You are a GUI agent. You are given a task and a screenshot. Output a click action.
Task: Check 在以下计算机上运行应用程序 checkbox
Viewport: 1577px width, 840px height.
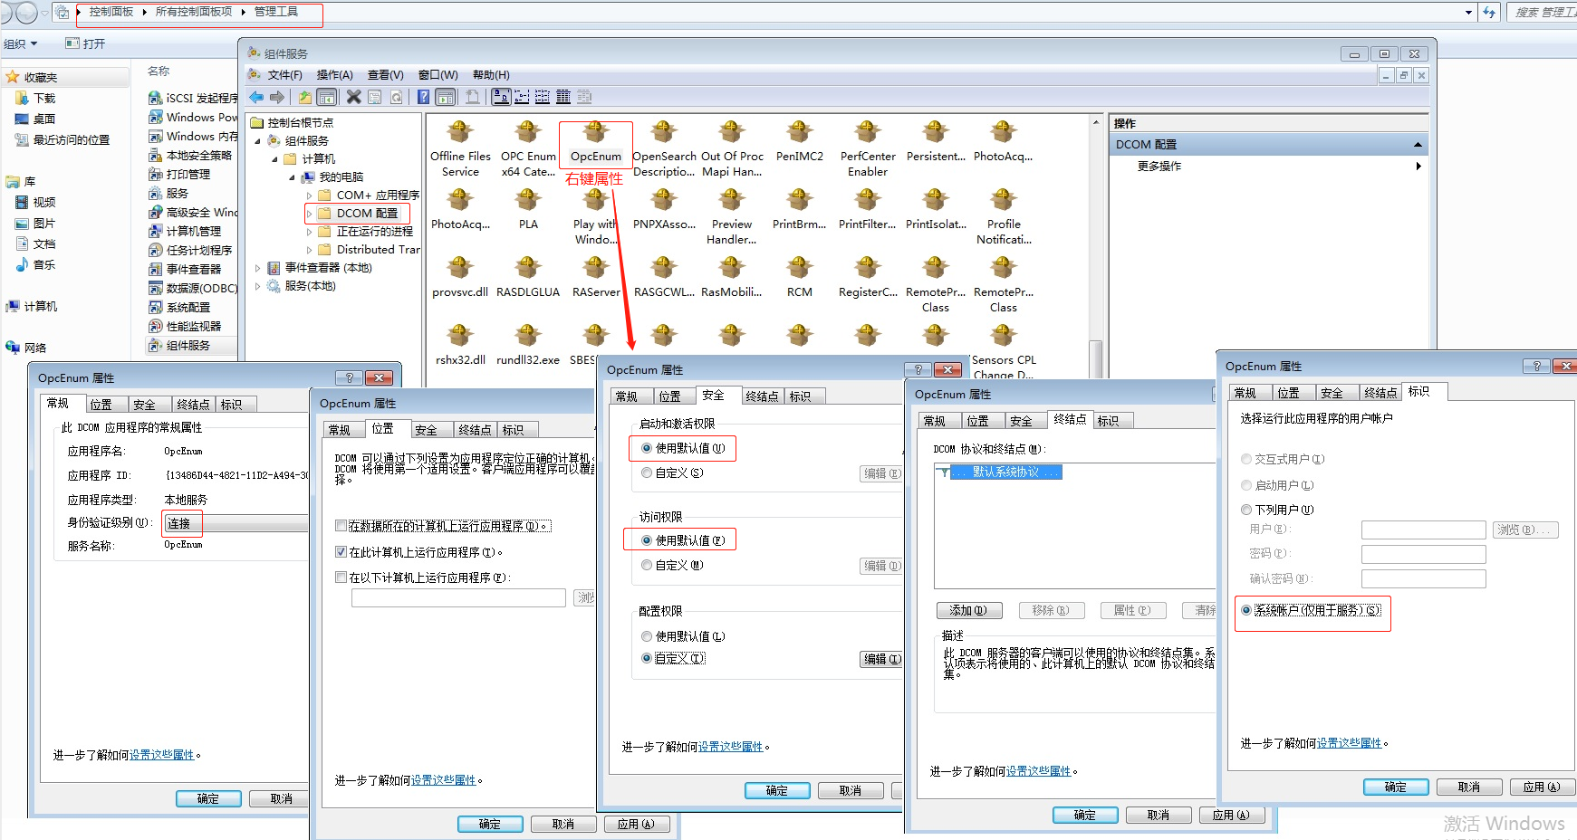(x=341, y=577)
